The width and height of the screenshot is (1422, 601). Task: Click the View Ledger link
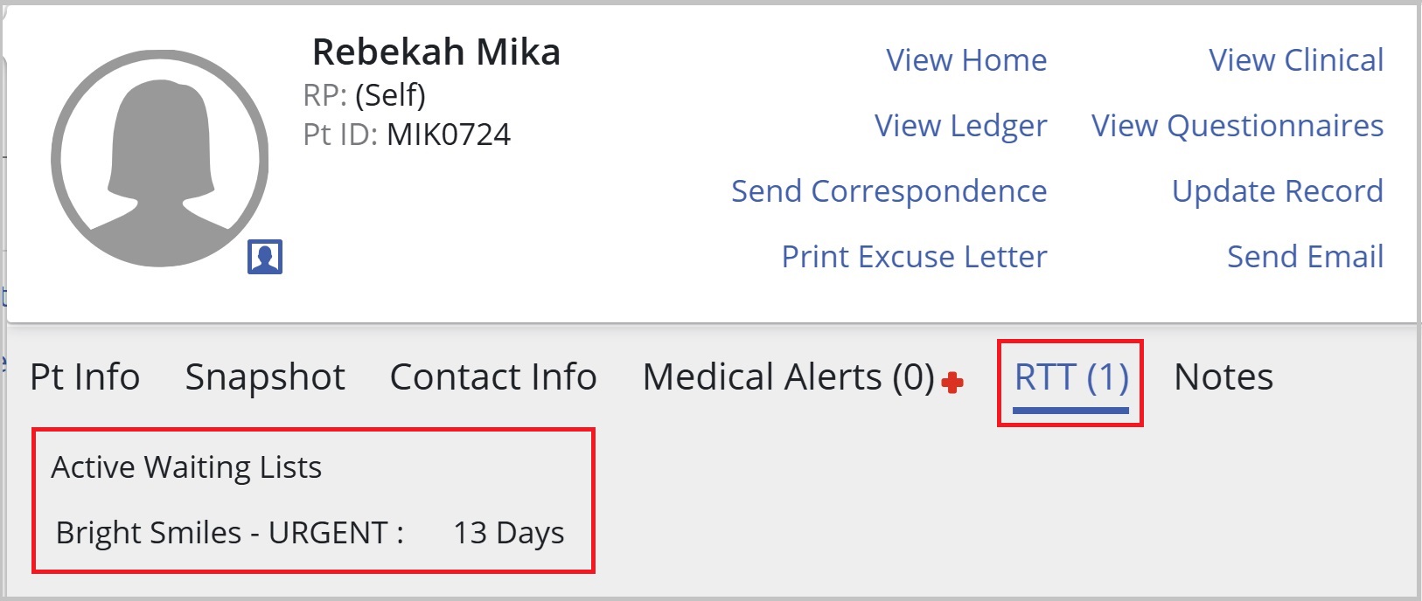click(x=961, y=126)
